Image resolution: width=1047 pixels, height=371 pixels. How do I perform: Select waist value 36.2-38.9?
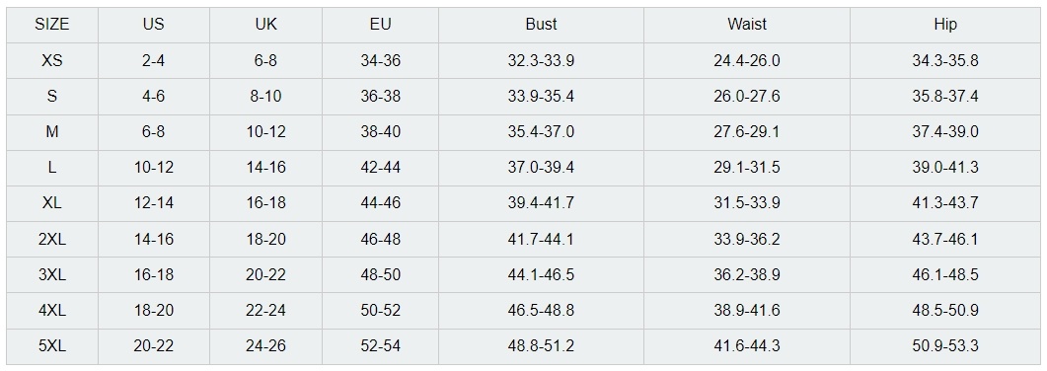[x=747, y=275]
